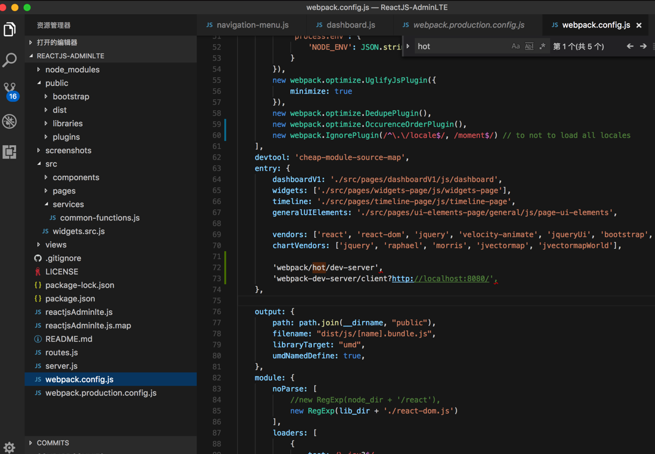Viewport: 655px width, 454px height.
Task: Go to previous match in find widget
Action: 630,47
